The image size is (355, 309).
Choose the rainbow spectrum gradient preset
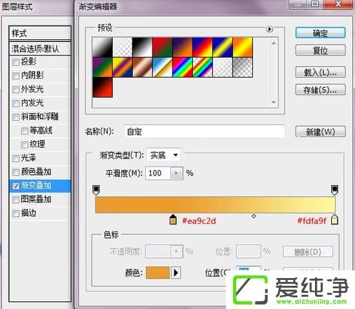pos(183,67)
